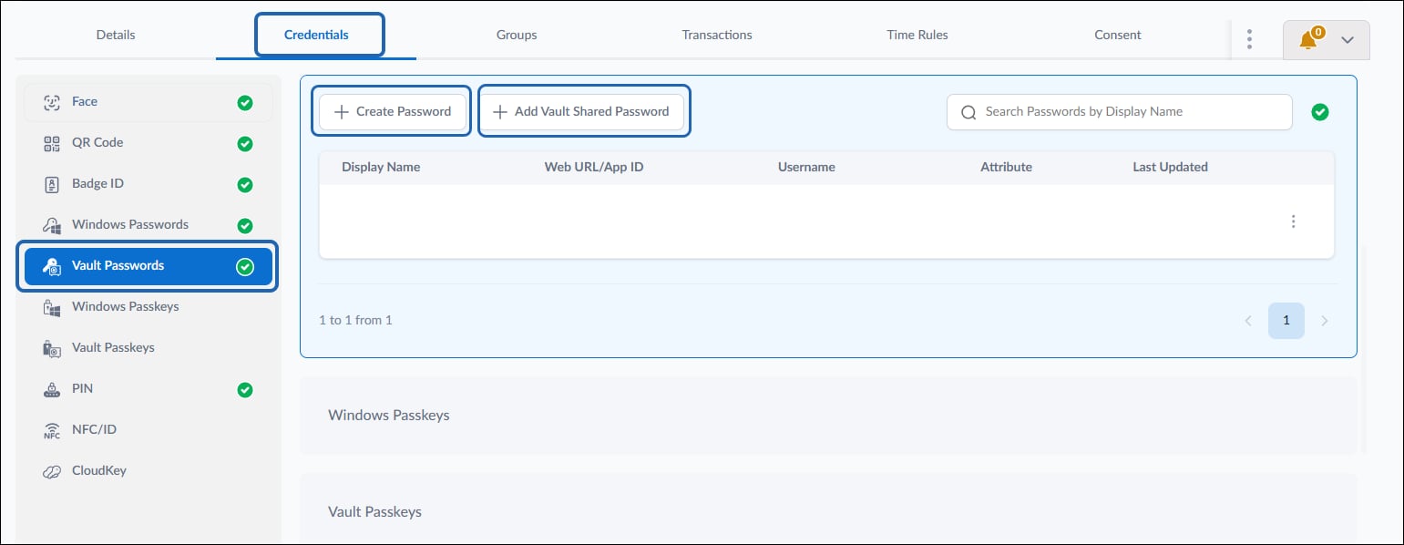Select Vault Passkeys in the sidebar
Image resolution: width=1404 pixels, height=545 pixels.
point(148,348)
